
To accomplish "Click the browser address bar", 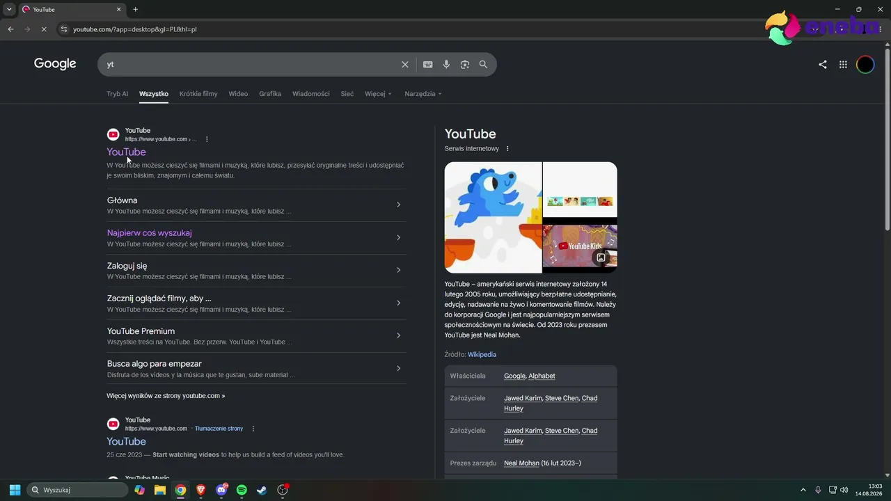I will [418, 29].
